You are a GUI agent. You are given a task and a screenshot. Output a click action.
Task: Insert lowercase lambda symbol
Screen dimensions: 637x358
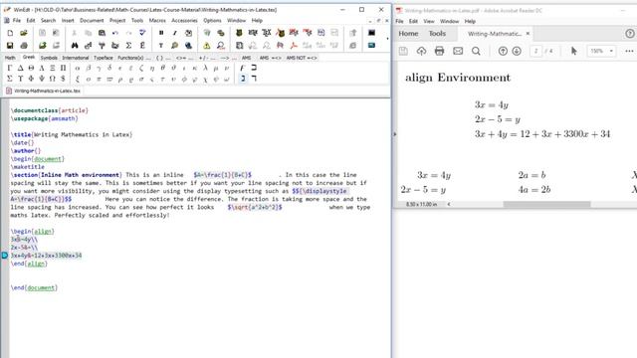(x=206, y=68)
